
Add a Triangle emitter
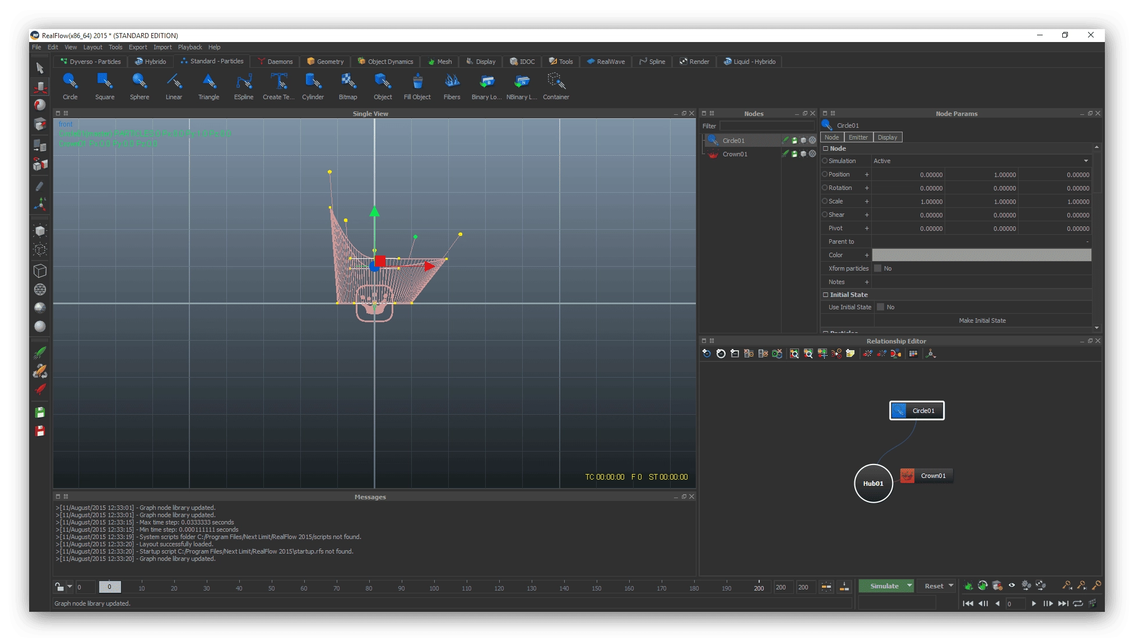[x=208, y=86]
